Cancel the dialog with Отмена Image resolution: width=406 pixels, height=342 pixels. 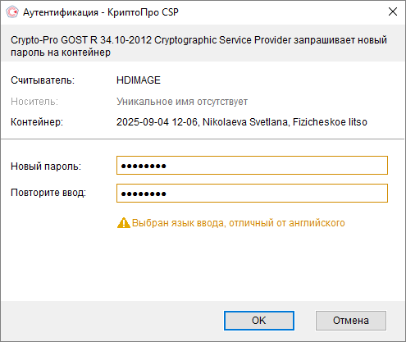pos(351,321)
